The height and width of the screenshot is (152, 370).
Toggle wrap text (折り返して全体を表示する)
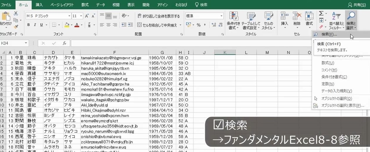click(159, 16)
